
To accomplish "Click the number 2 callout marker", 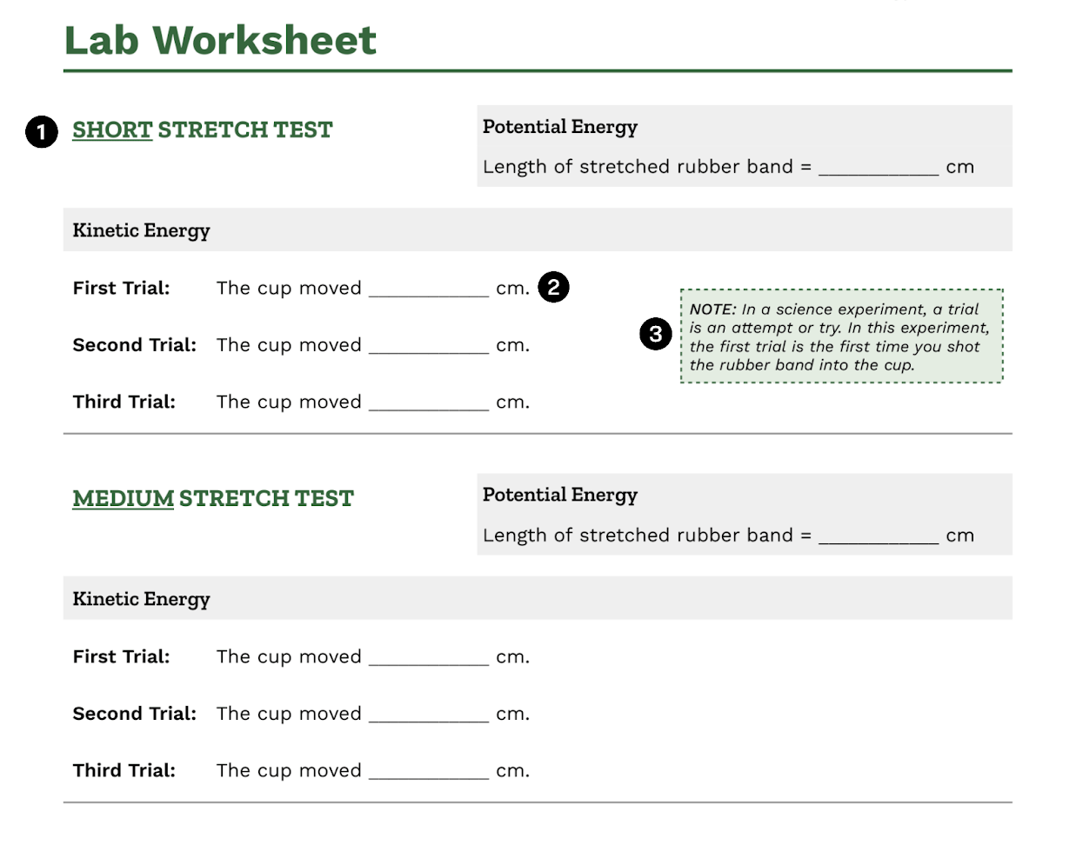I will tap(554, 287).
